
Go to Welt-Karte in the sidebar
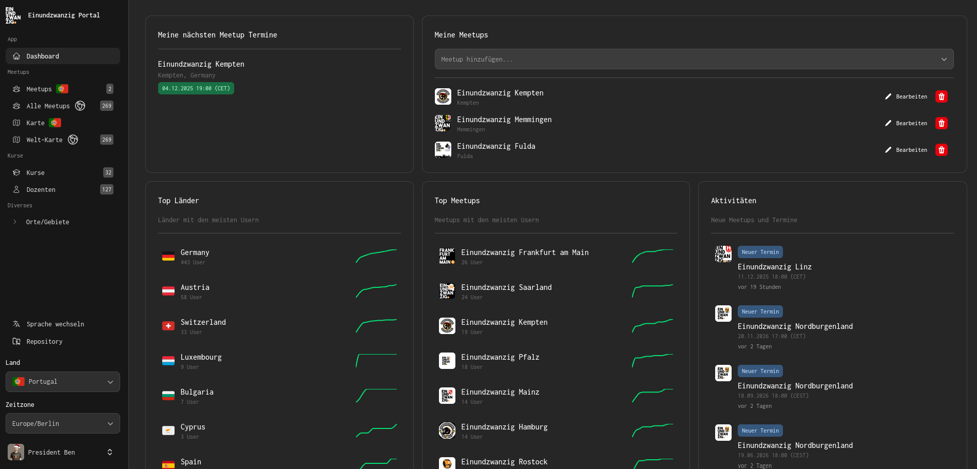(44, 140)
